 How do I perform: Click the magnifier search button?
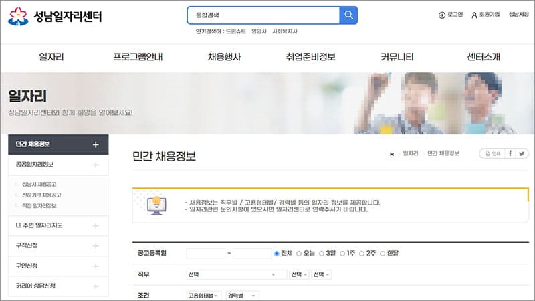[x=348, y=15]
